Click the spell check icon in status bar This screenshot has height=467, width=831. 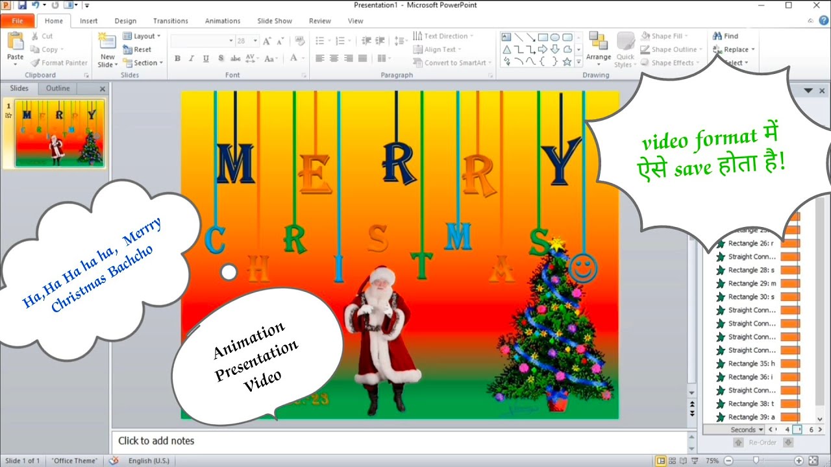coord(114,461)
